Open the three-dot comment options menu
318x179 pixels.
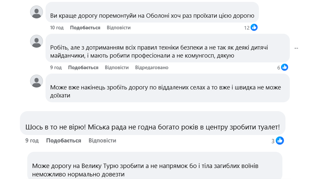pos(296,48)
